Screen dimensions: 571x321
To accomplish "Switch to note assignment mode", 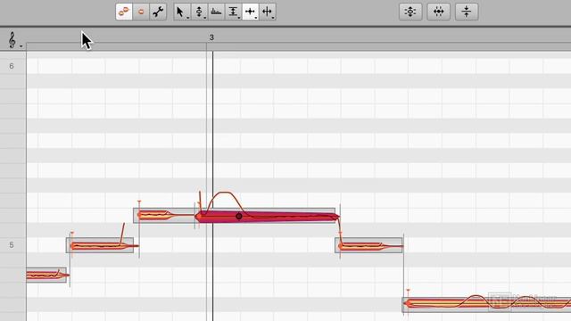I will click(141, 12).
